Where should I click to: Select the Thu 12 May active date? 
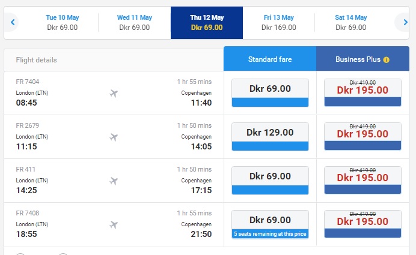207,23
